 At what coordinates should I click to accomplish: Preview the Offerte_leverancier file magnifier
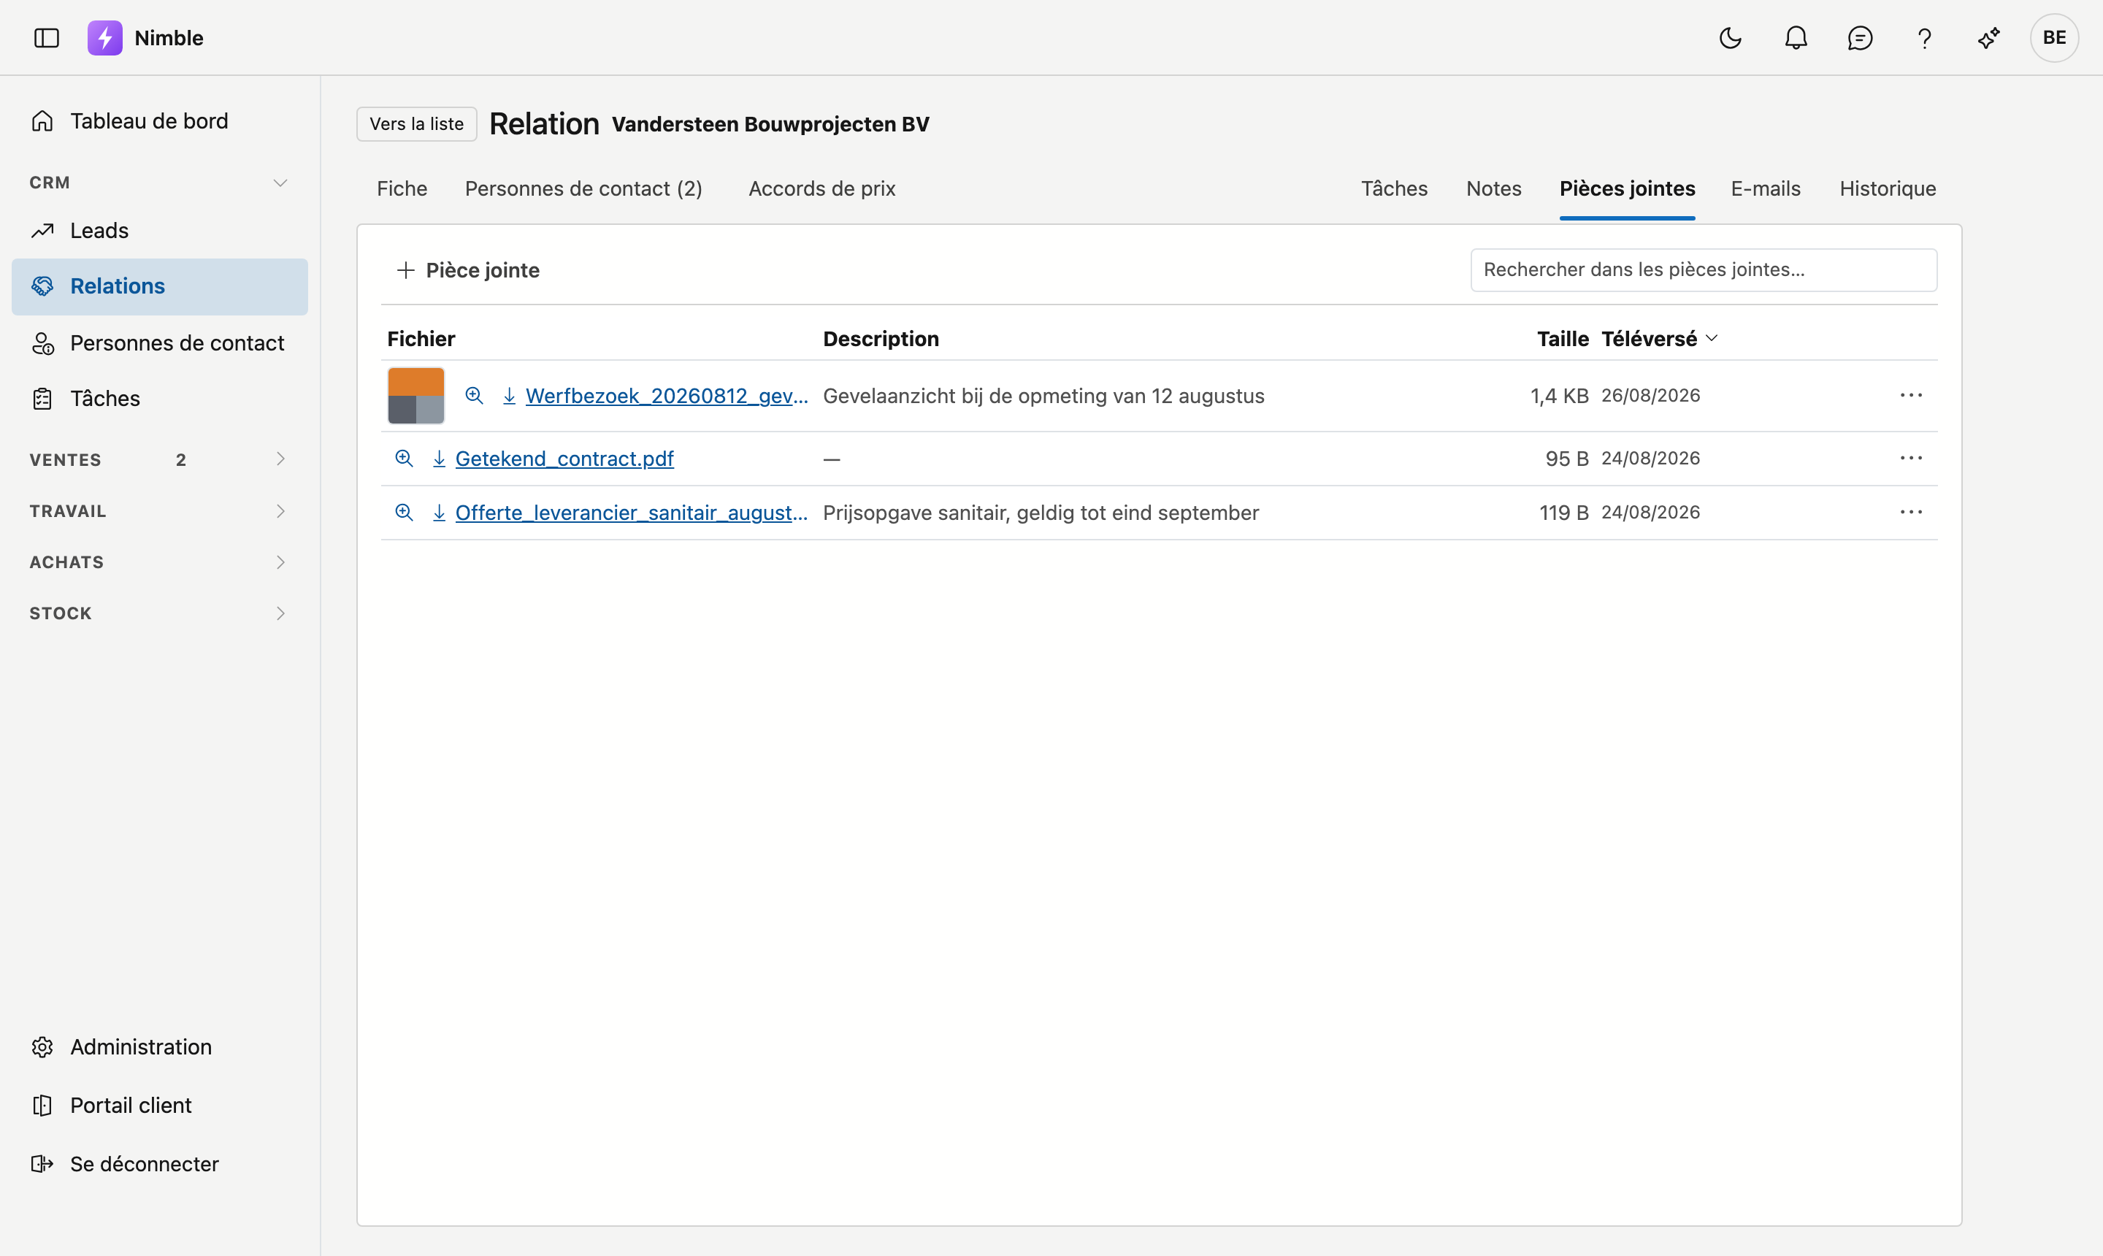pos(404,512)
